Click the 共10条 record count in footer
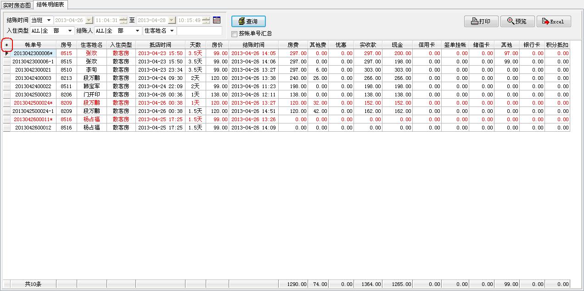 pyautogui.click(x=33, y=284)
